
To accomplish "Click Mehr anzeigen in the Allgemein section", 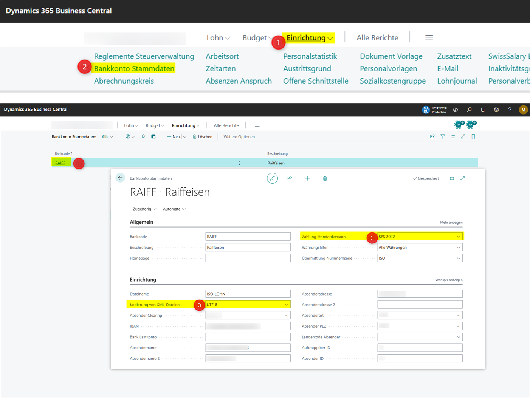I will [x=451, y=223].
